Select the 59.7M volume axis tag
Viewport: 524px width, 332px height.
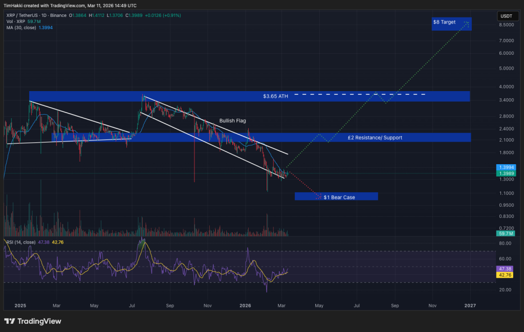[506, 234]
